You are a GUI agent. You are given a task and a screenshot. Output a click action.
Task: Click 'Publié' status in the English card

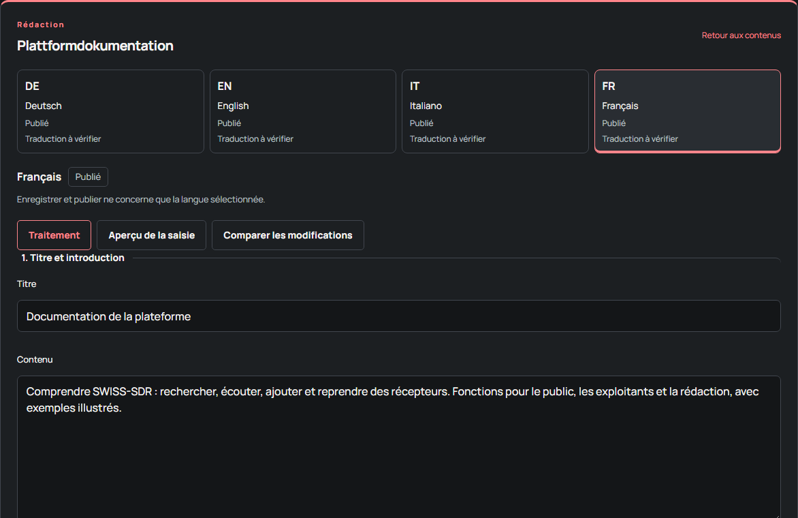pos(229,123)
